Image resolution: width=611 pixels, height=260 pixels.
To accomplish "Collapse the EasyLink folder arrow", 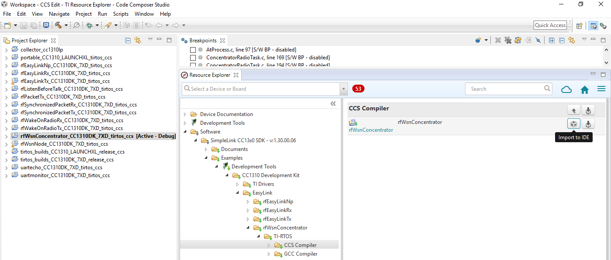I will 238,193.
